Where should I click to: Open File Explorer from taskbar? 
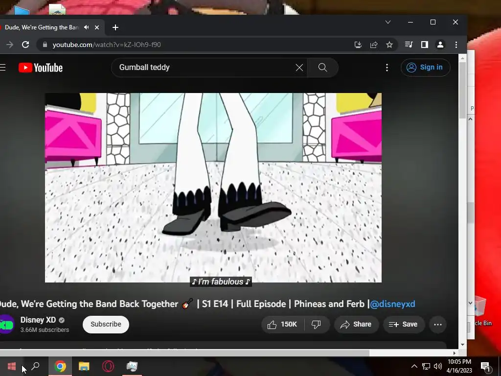tap(84, 366)
